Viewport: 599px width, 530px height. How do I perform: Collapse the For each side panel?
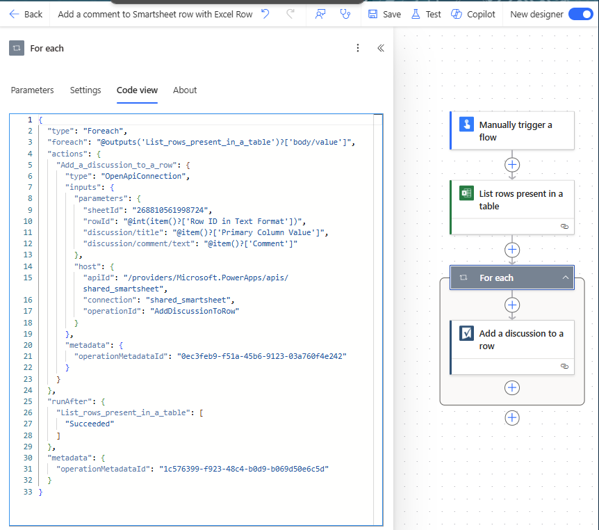[x=381, y=48]
